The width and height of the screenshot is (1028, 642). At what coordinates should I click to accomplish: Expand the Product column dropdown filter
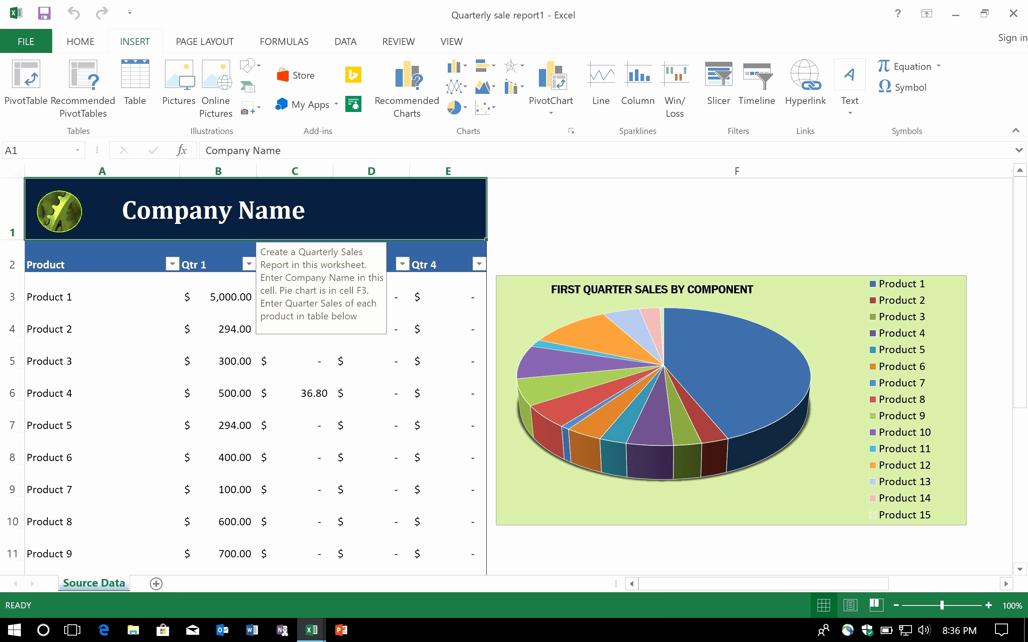pos(171,264)
